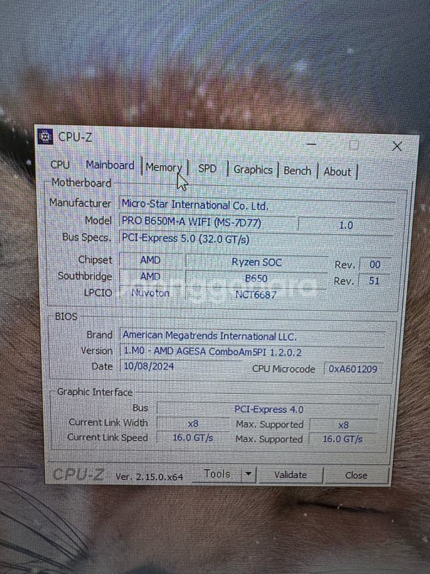
Task: Click the NCT6687 LPCIO model field
Action: coord(256,295)
